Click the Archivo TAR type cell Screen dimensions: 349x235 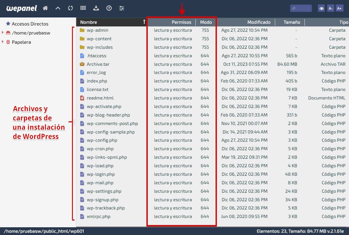point(333,64)
